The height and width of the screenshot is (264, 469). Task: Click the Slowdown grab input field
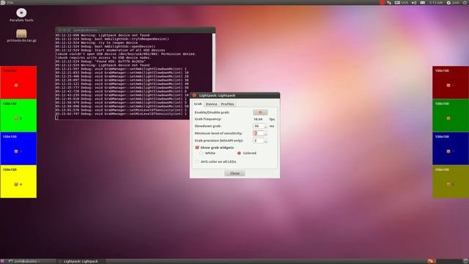pos(259,126)
